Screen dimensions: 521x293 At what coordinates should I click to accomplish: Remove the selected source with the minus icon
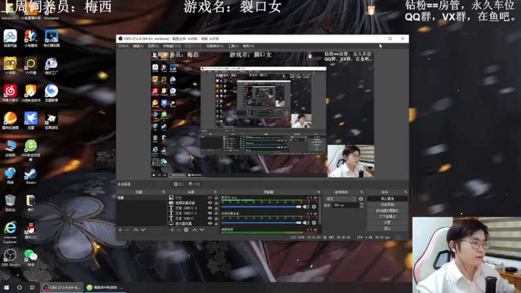click(x=178, y=230)
